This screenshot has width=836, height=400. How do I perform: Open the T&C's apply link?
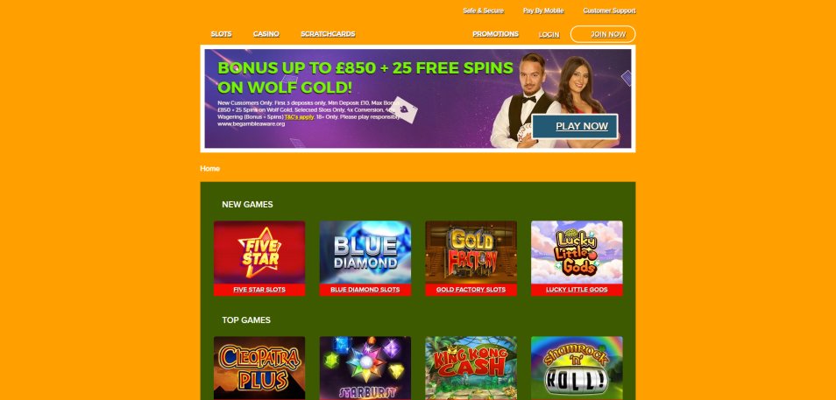pyautogui.click(x=299, y=116)
